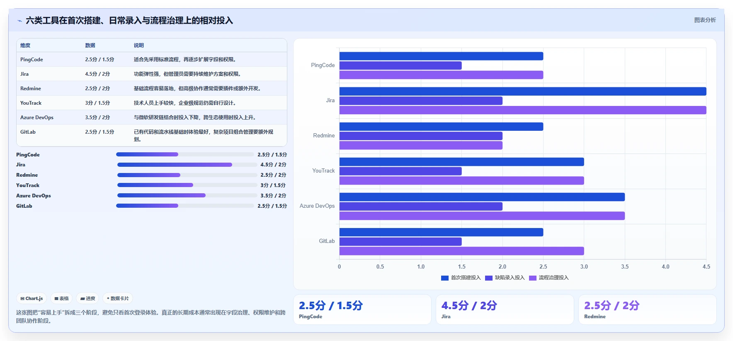Click the YouTrack label above the progress list
Viewport: 733px width, 341px height.
[x=28, y=185]
